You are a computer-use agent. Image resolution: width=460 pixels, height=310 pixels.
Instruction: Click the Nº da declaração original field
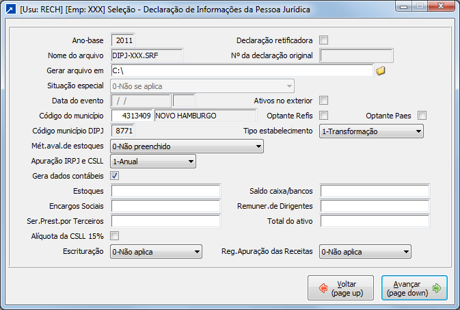click(x=356, y=55)
